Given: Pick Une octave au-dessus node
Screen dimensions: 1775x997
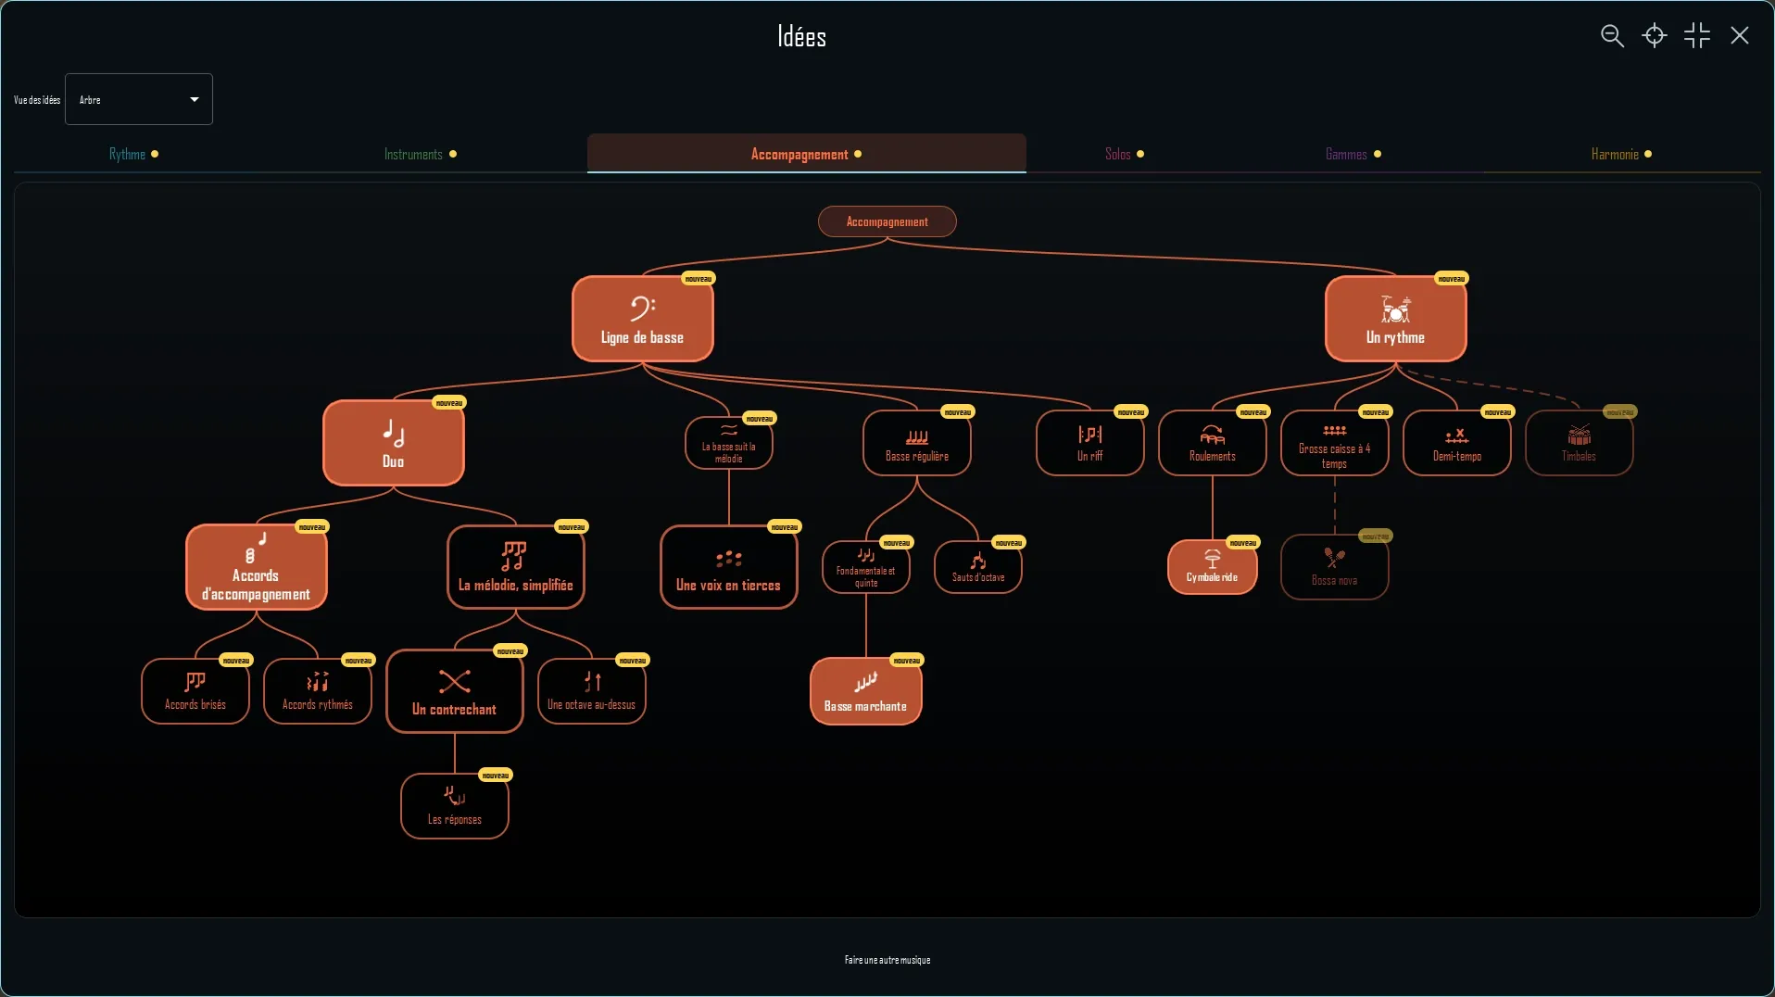Looking at the screenshot, I should pos(591,691).
